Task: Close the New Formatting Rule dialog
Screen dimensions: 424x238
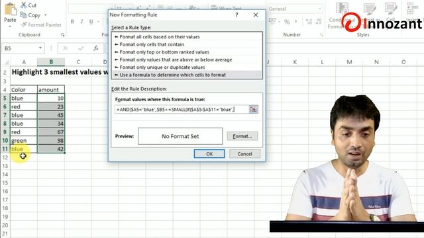Action: (x=256, y=15)
